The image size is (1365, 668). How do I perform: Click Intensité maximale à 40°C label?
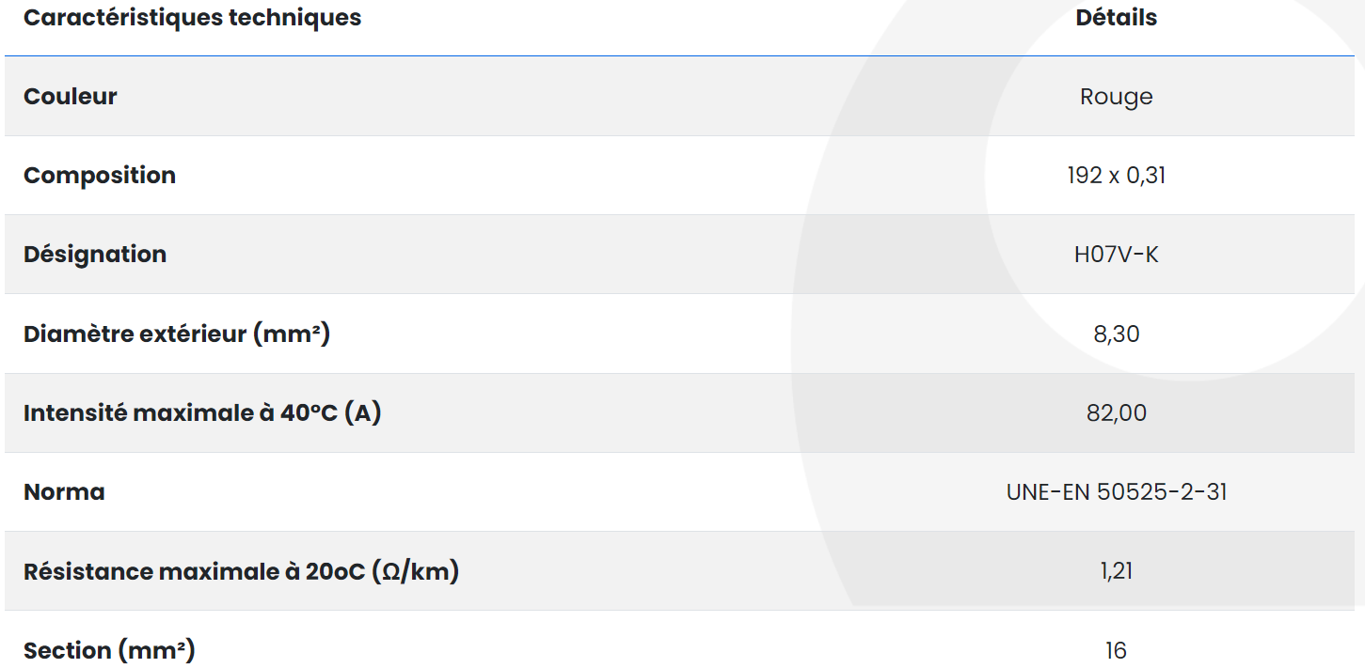(202, 412)
